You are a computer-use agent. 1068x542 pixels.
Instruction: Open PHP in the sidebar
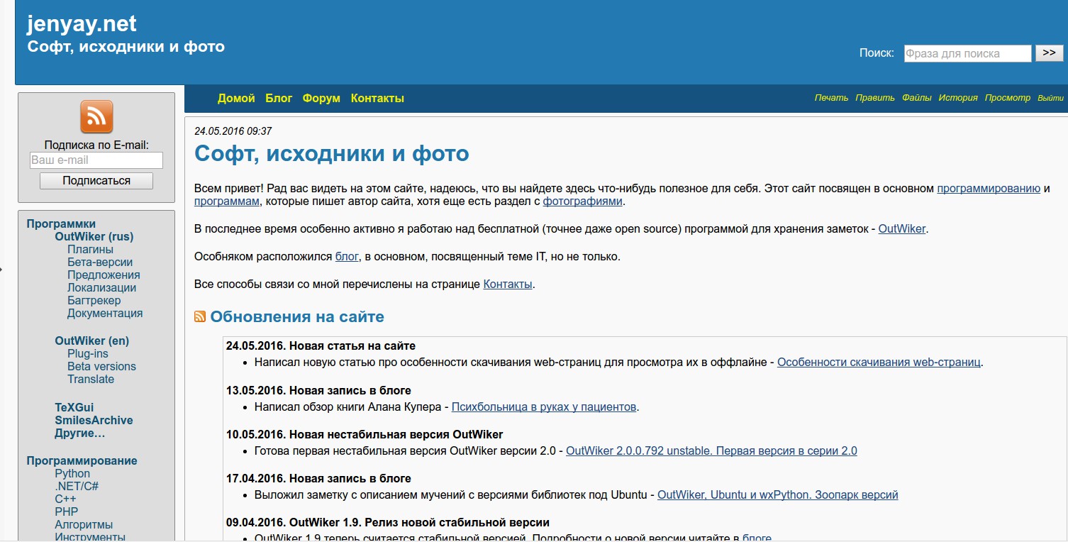click(x=67, y=512)
